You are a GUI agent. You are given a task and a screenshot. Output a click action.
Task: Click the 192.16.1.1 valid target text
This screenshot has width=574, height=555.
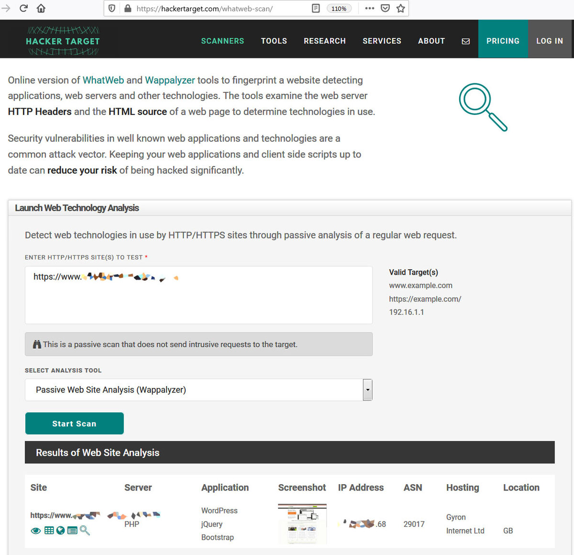pos(406,312)
